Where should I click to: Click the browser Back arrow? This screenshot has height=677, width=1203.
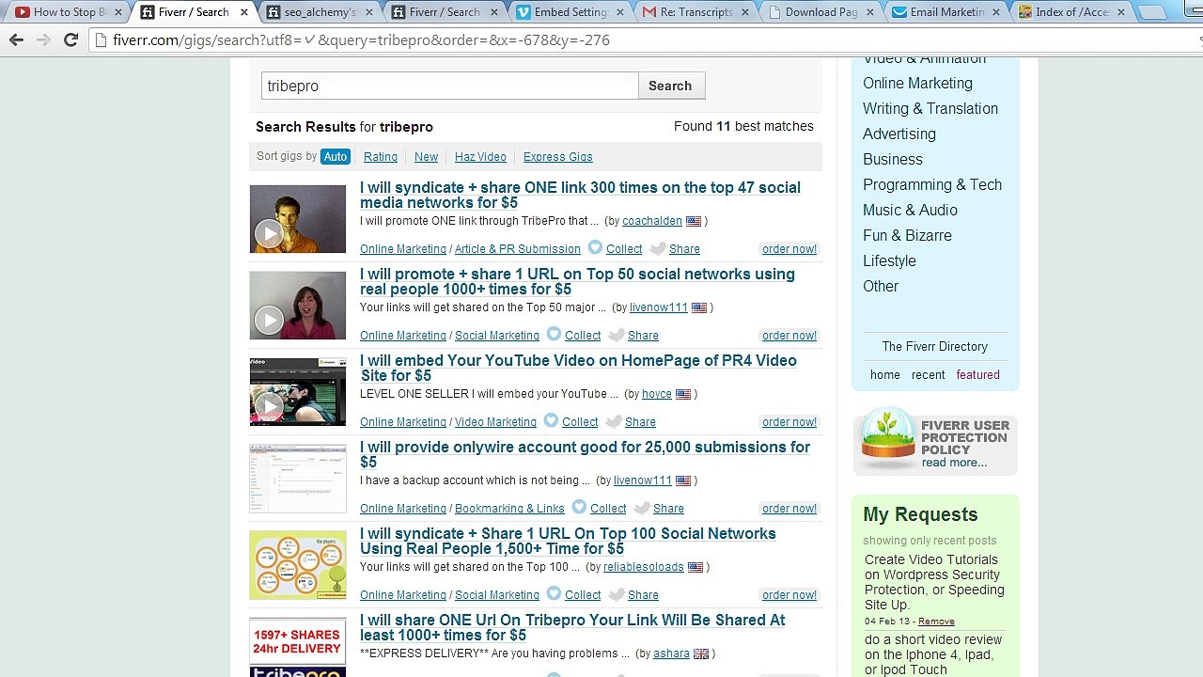16,39
